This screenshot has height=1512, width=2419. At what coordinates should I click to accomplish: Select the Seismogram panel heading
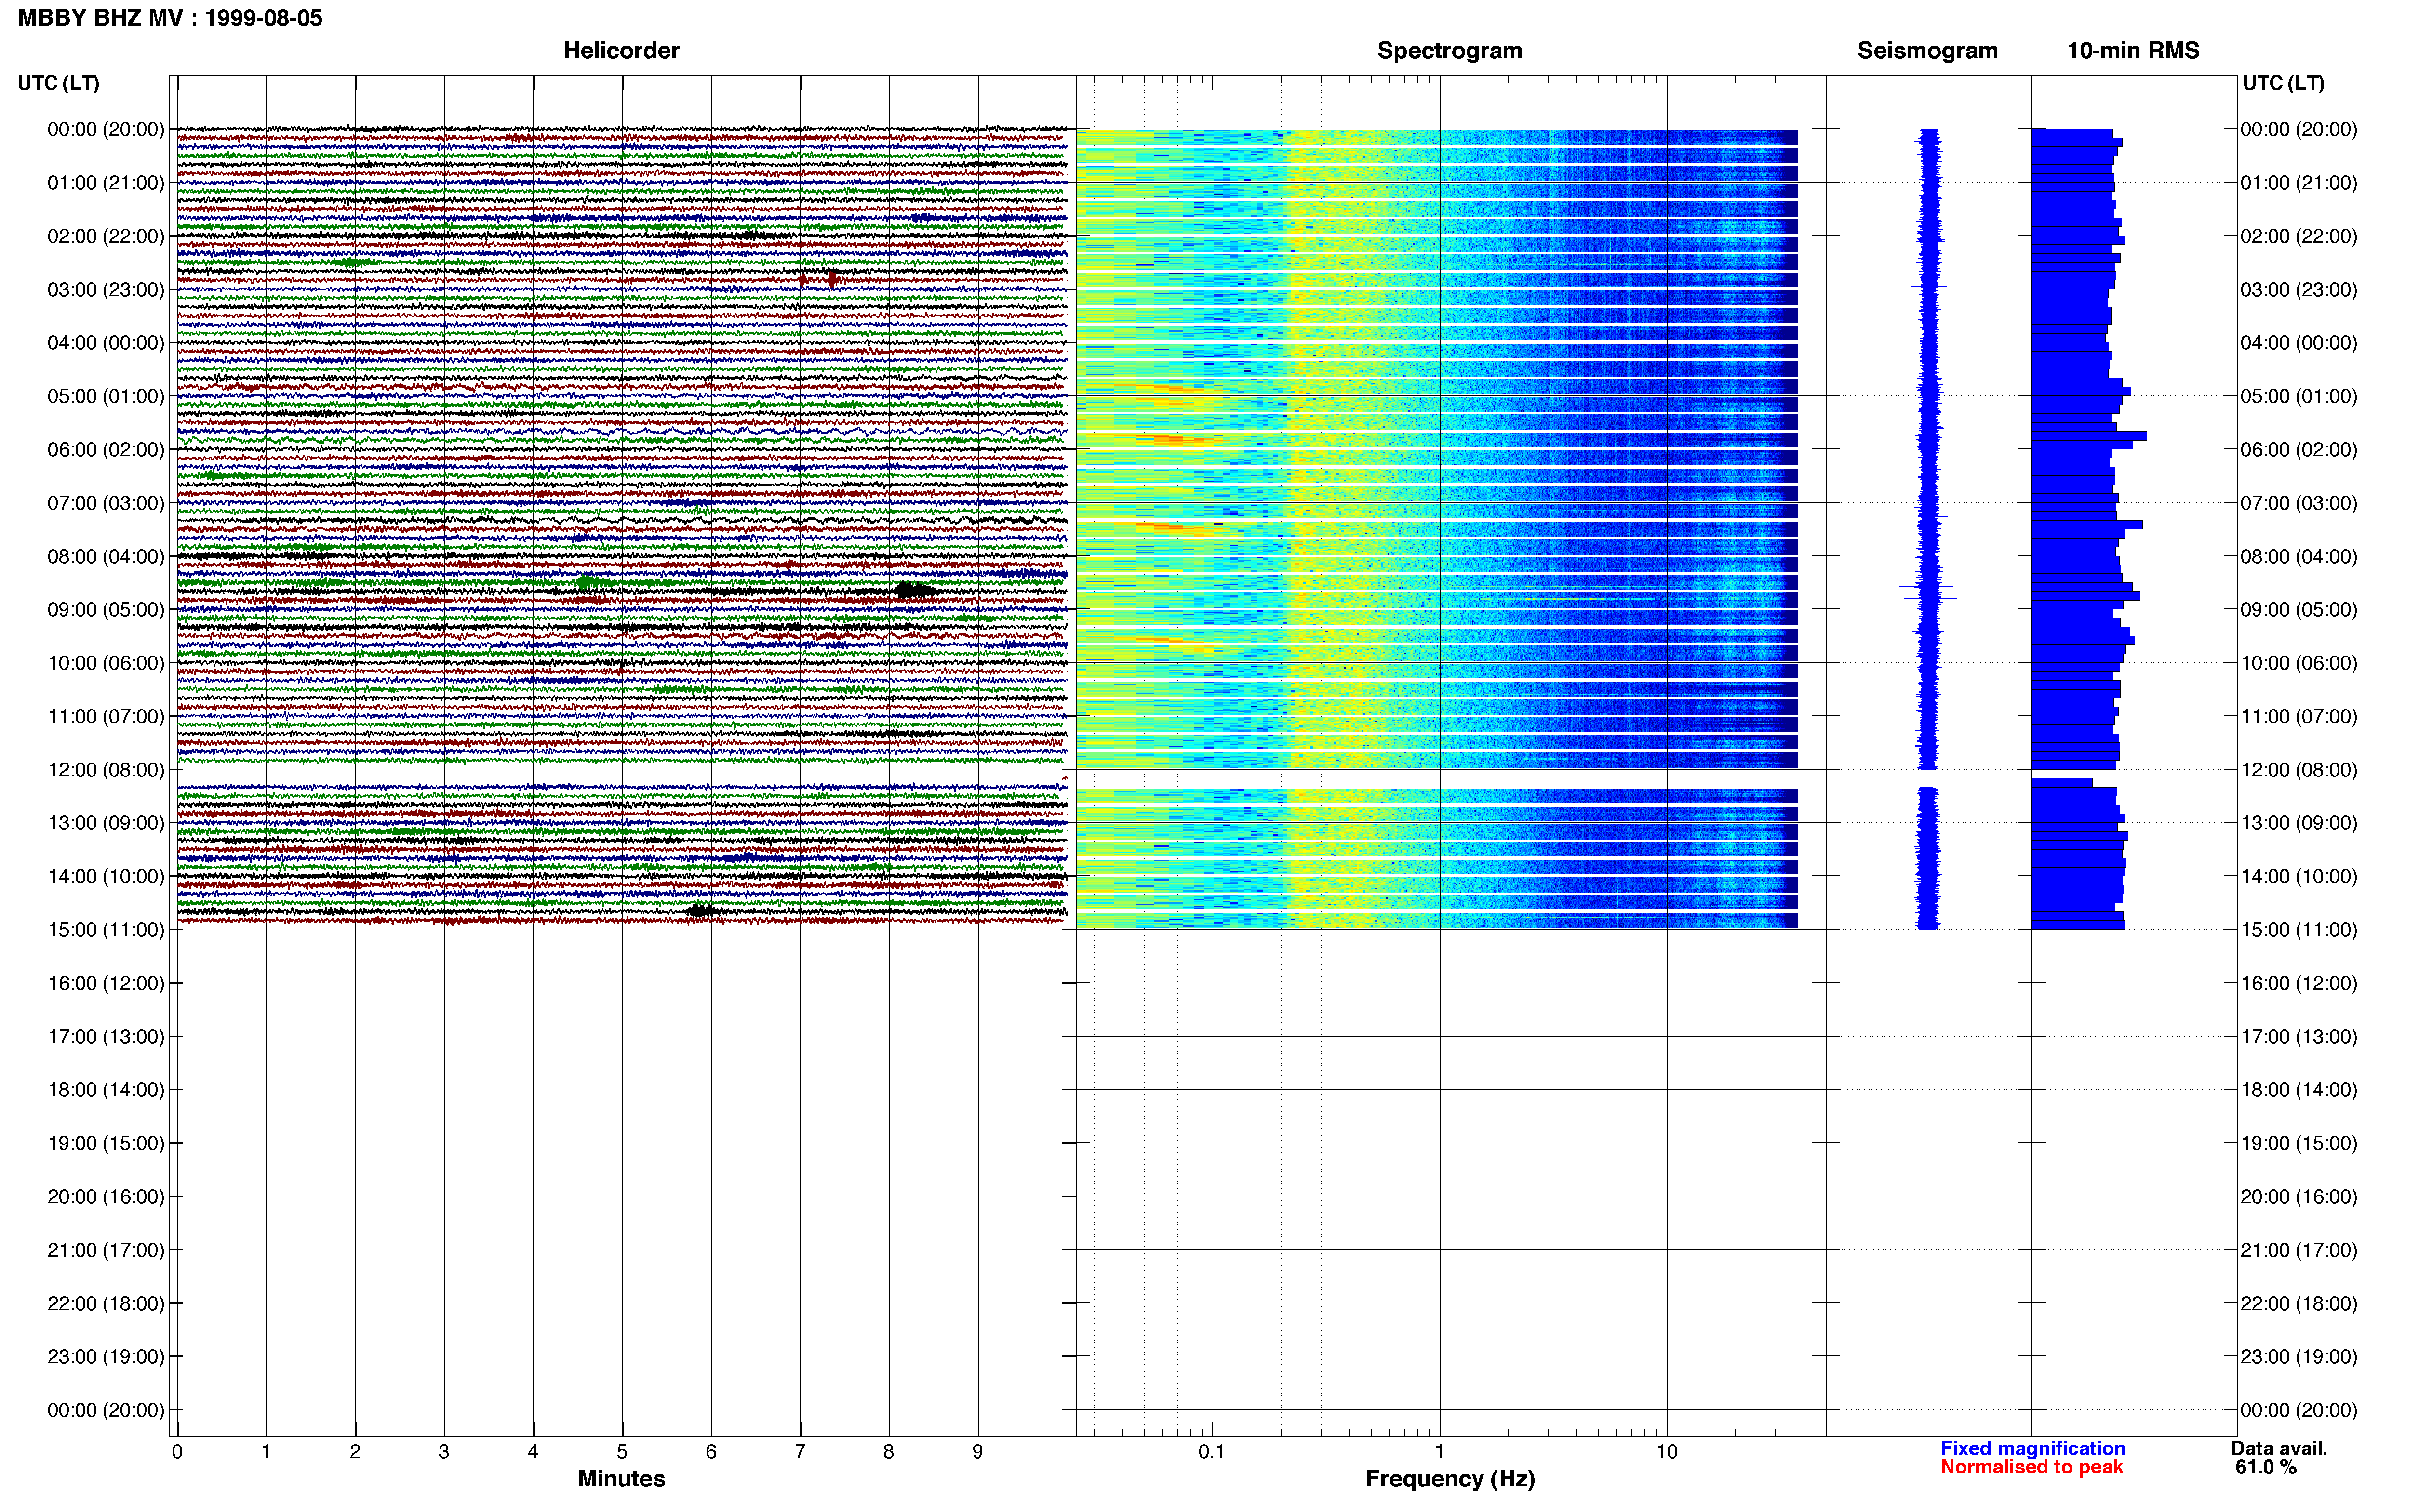pyautogui.click(x=1927, y=51)
